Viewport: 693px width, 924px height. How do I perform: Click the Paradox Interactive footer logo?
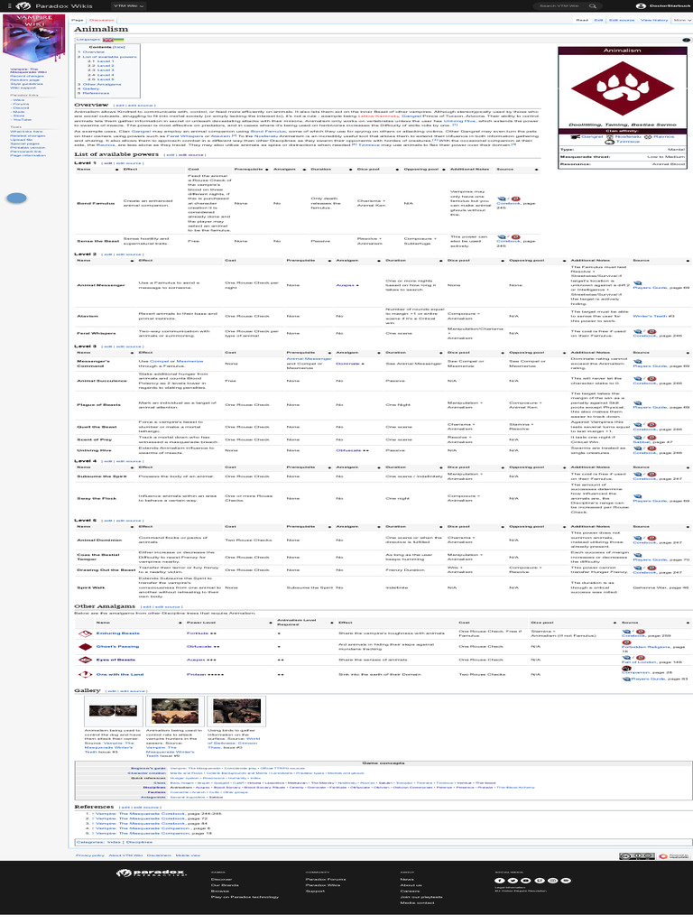click(x=151, y=873)
